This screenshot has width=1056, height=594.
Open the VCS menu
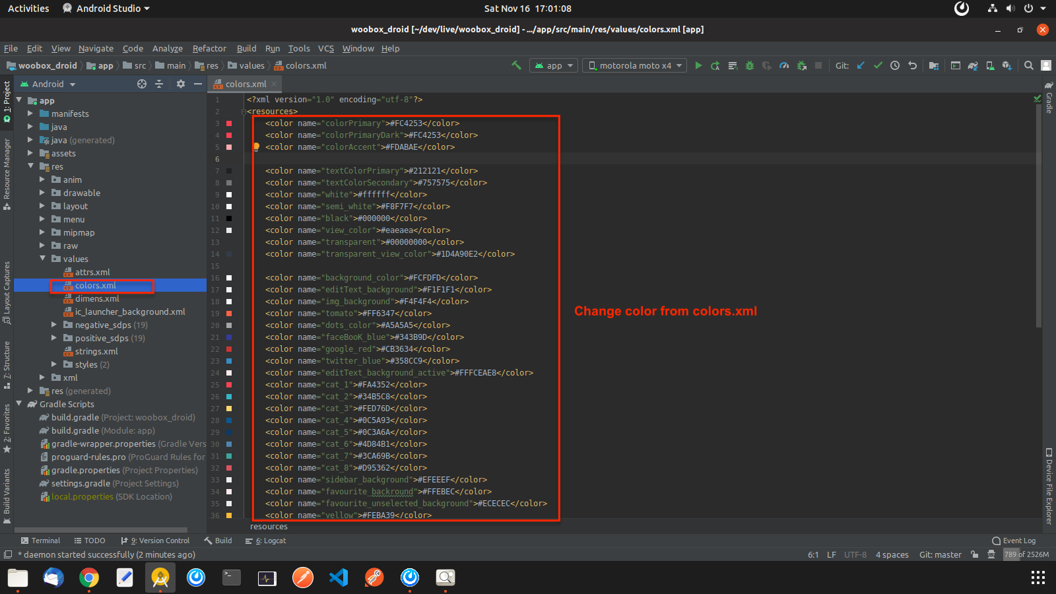[x=326, y=48]
